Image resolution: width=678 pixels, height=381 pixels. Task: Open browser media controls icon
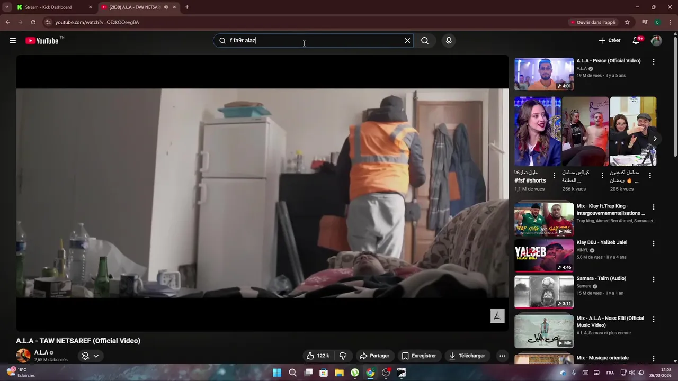pyautogui.click(x=645, y=22)
